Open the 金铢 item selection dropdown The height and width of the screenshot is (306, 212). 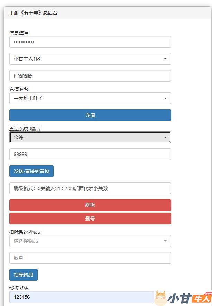click(90, 137)
